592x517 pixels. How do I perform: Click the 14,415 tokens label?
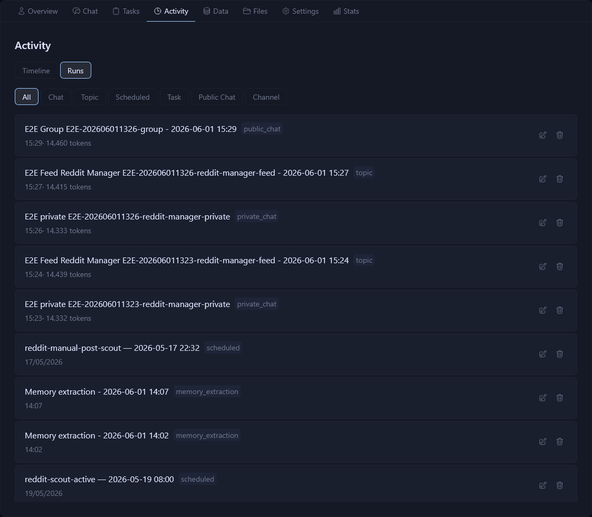pyautogui.click(x=69, y=187)
